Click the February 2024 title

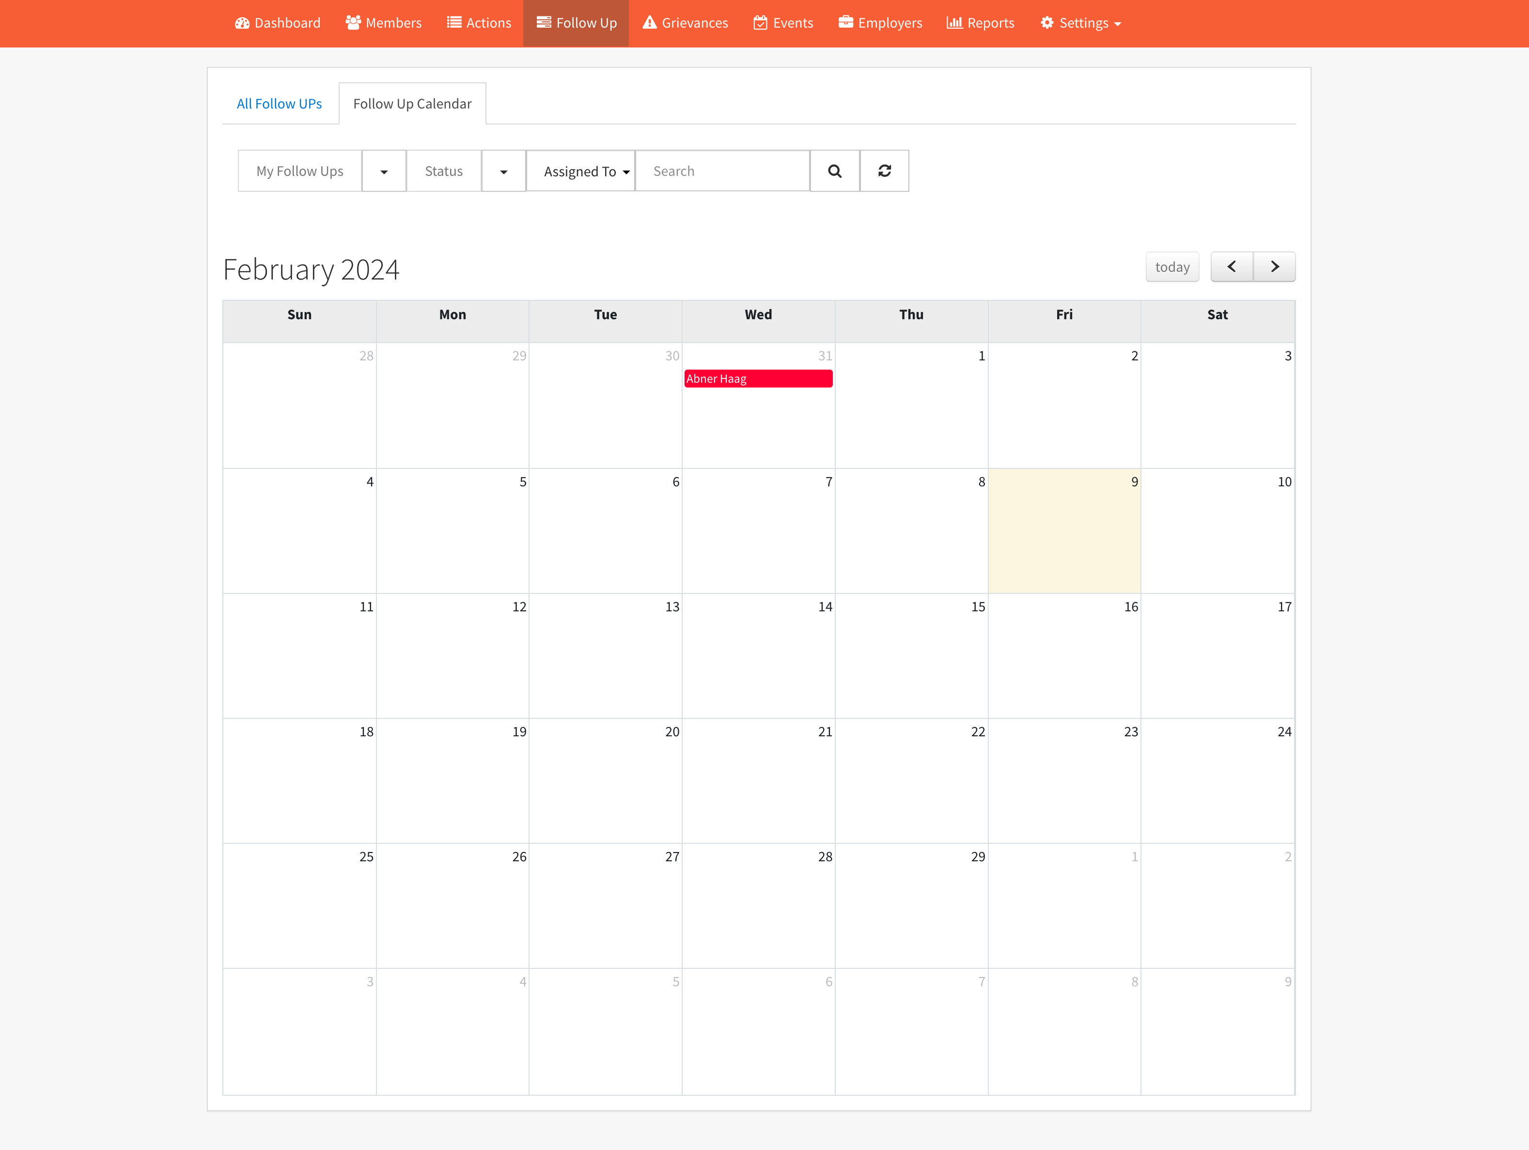(x=311, y=269)
